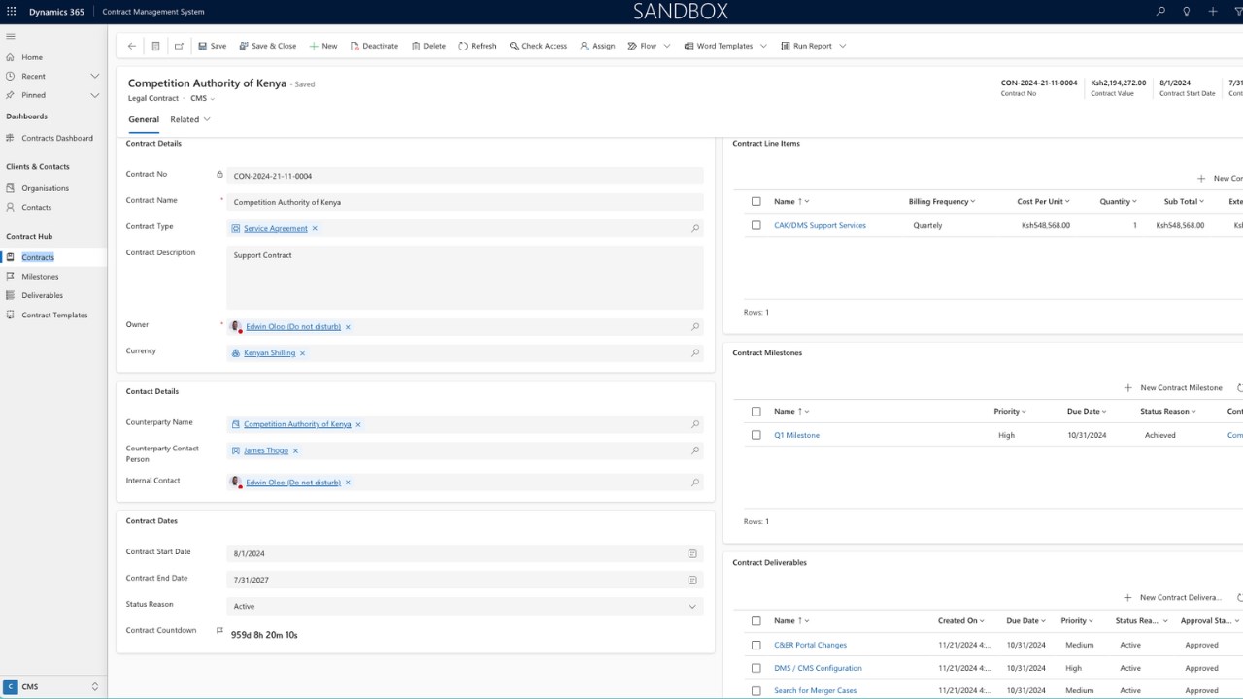1243x699 pixels.
Task: Assign the contract to another user
Action: [x=597, y=46]
